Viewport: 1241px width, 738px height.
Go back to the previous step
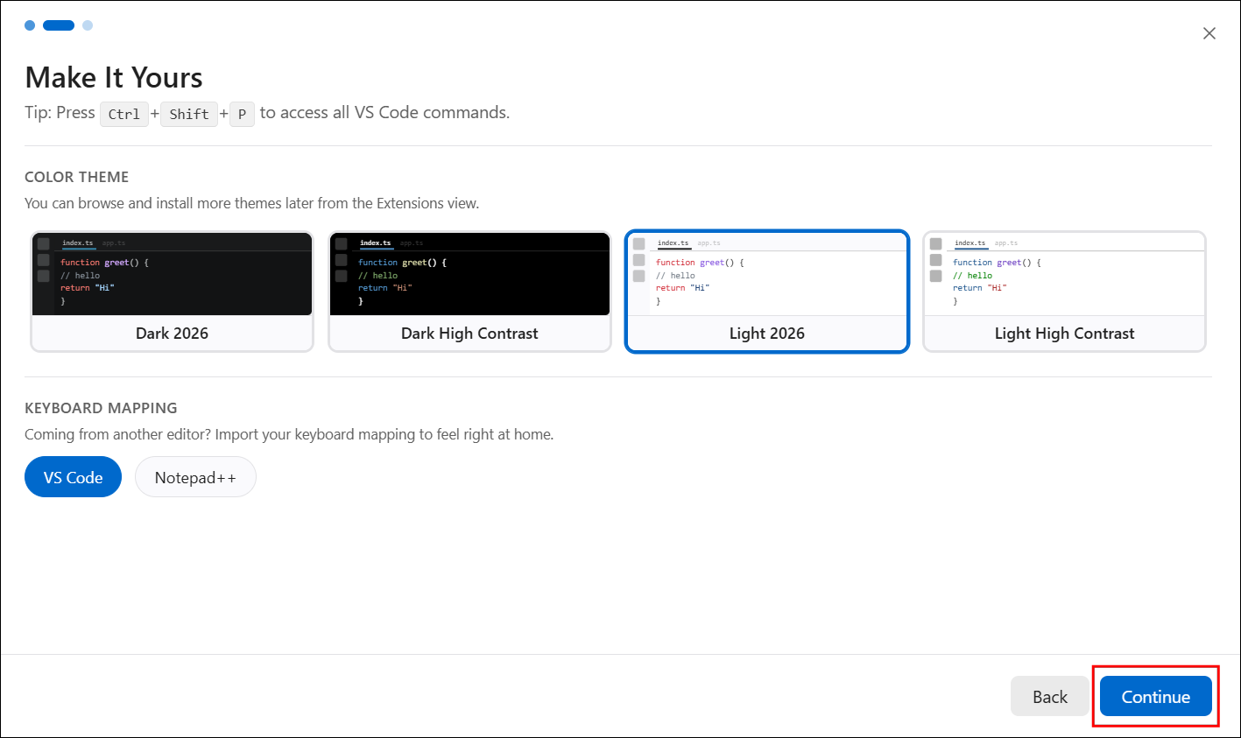coord(1050,697)
